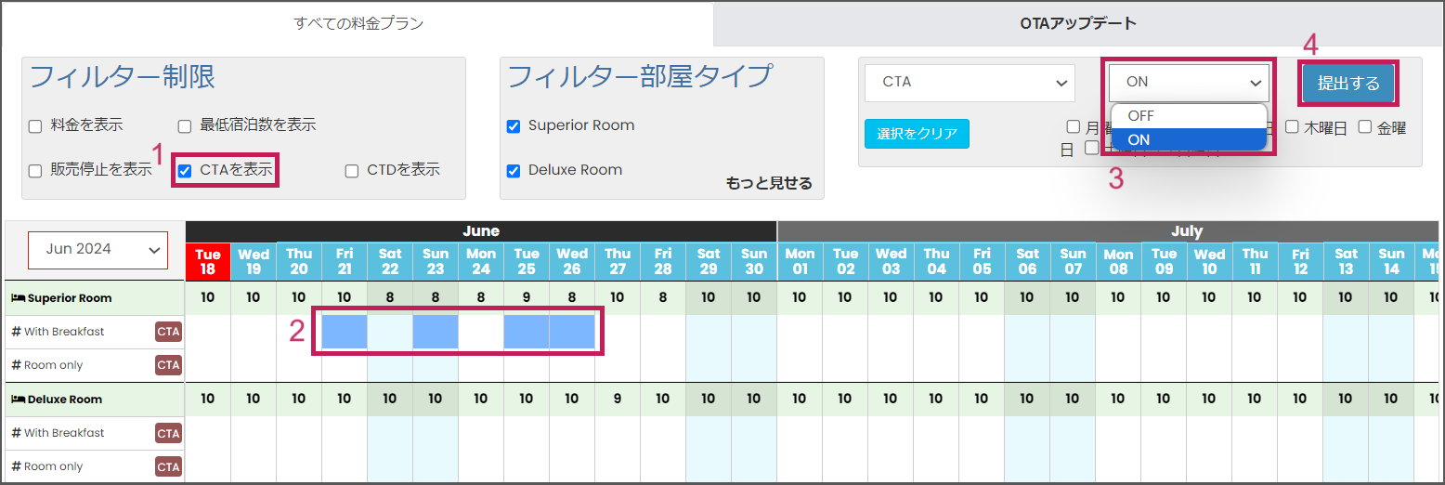This screenshot has width=1445, height=485.
Task: Click もっと見せる to show more rooms
Action: coord(769,183)
